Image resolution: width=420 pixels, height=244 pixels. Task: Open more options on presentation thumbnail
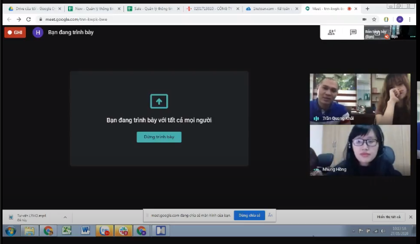(412, 37)
